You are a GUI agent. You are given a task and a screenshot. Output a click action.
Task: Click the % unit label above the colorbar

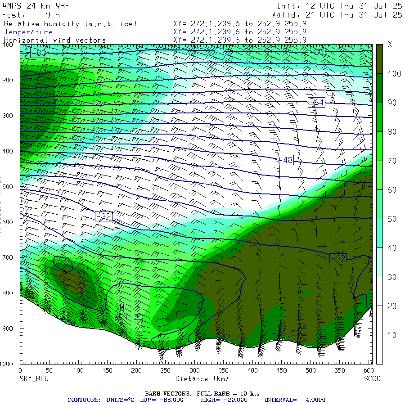pyautogui.click(x=390, y=45)
